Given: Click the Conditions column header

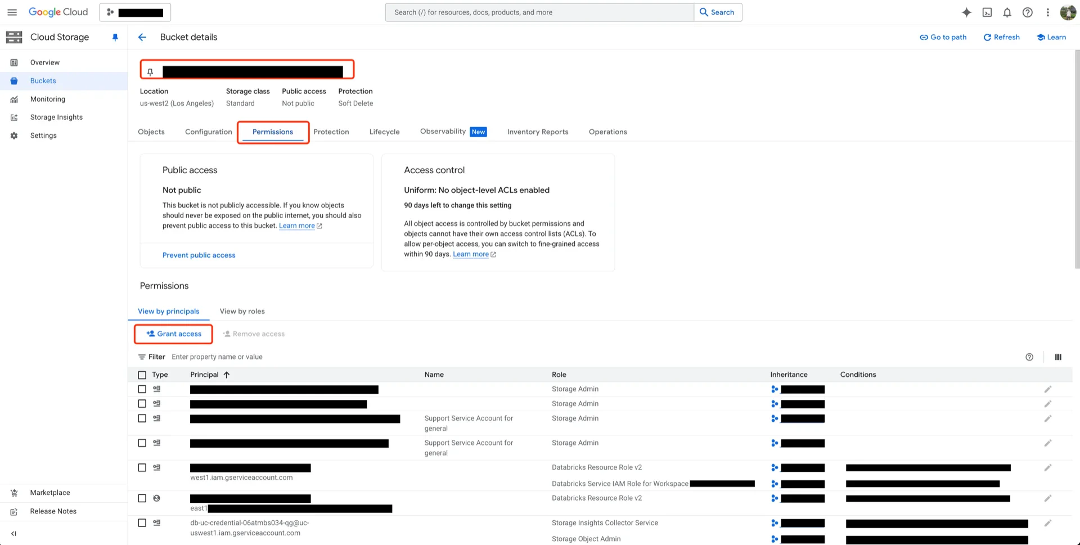Looking at the screenshot, I should pyautogui.click(x=858, y=375).
